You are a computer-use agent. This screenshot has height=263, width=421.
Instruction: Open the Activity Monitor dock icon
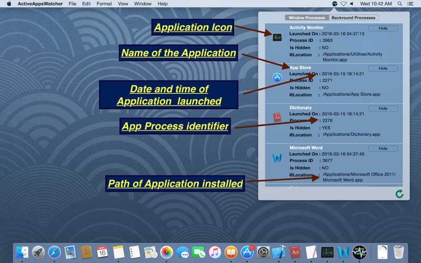click(327, 252)
